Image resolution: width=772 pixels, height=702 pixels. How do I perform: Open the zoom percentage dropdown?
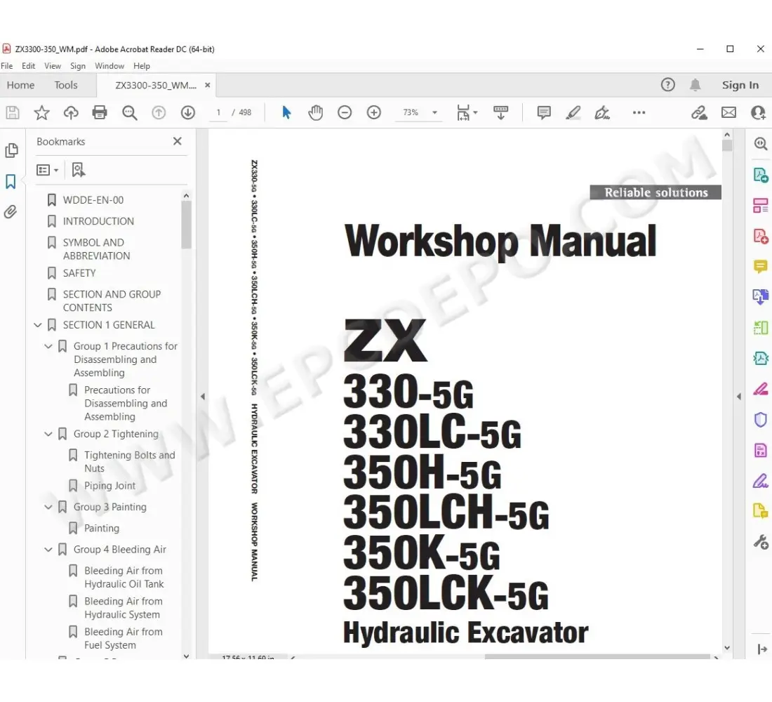(x=434, y=112)
